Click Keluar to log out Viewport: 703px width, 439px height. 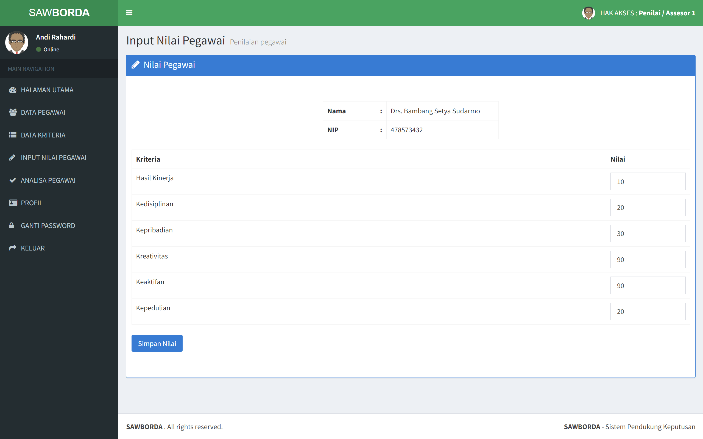[32, 248]
